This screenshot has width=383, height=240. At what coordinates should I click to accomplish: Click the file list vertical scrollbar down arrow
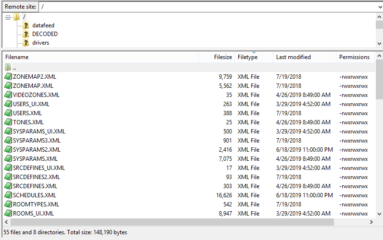(379, 214)
